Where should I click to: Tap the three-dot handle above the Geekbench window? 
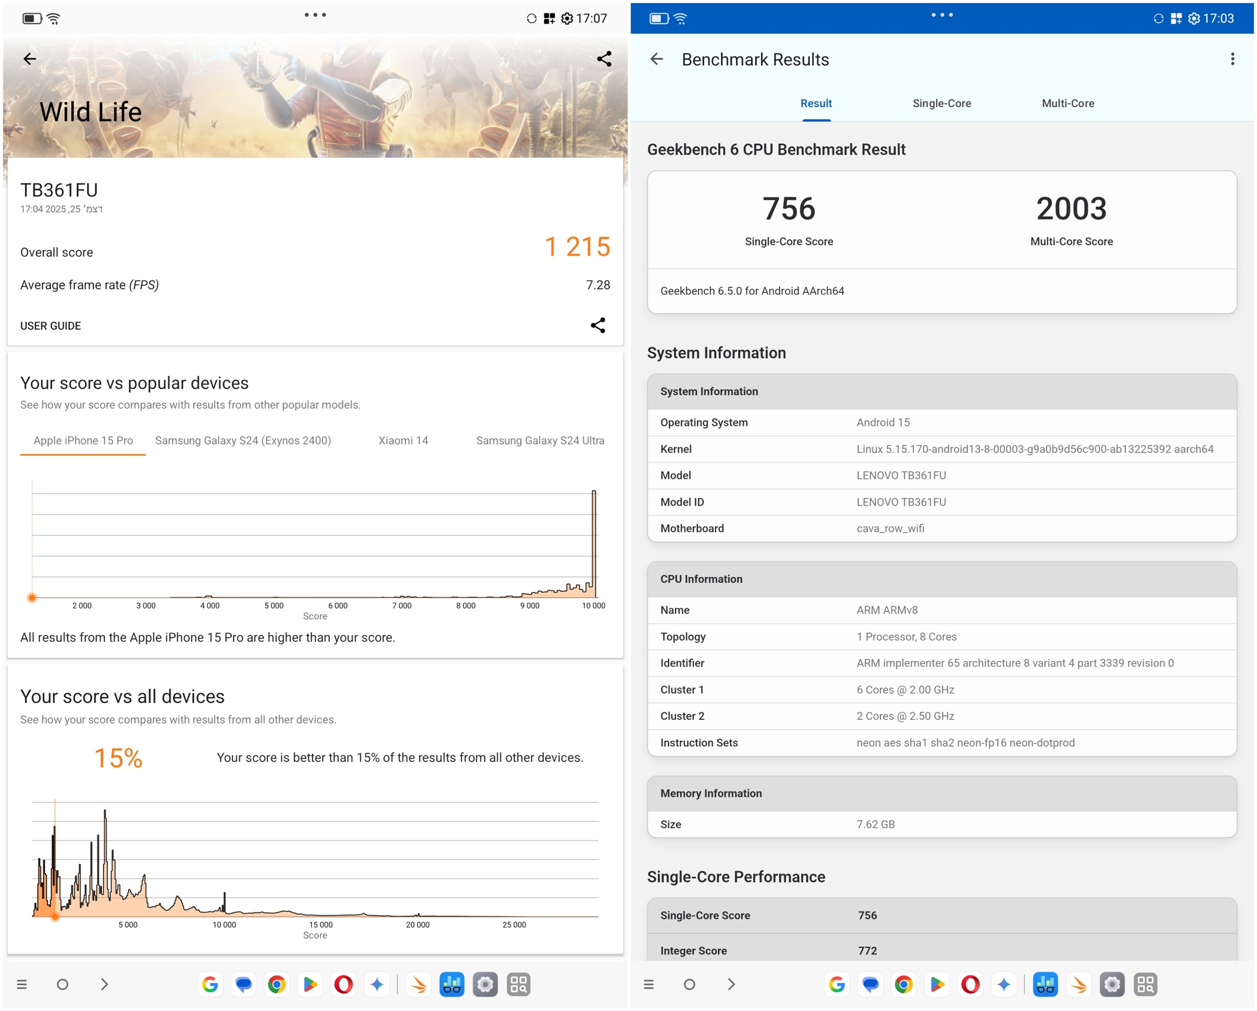click(x=942, y=15)
